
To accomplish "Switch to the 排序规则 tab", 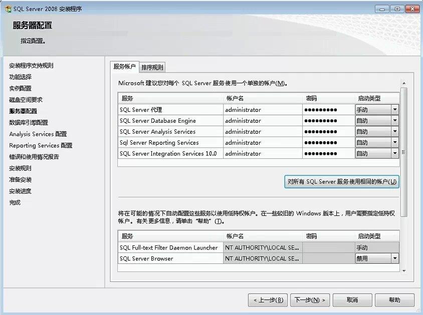I will tap(152, 68).
